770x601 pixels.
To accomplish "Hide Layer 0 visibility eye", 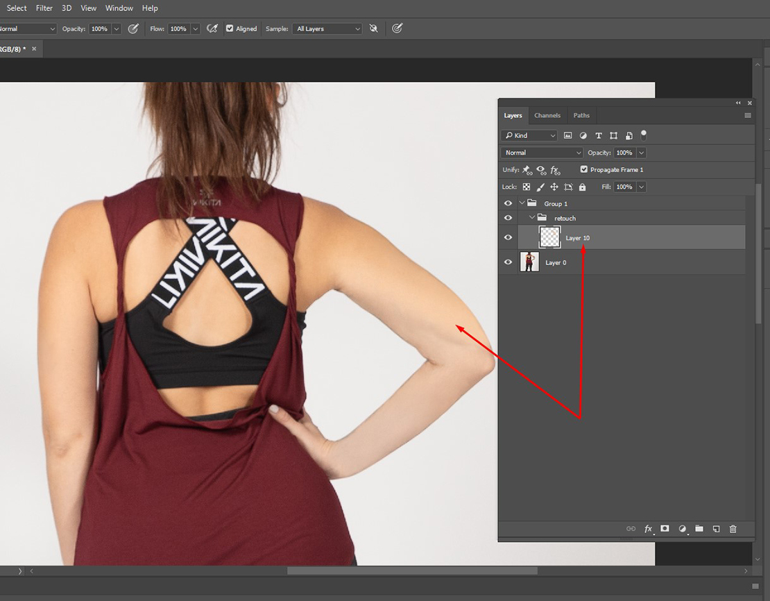I will (508, 262).
